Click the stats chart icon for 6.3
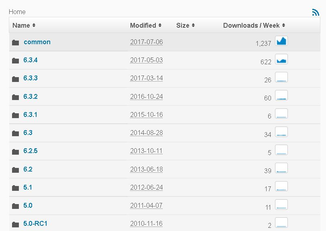The image size is (326, 231). pos(281,132)
